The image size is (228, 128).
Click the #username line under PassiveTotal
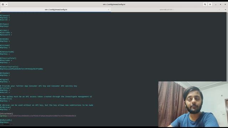6,60
